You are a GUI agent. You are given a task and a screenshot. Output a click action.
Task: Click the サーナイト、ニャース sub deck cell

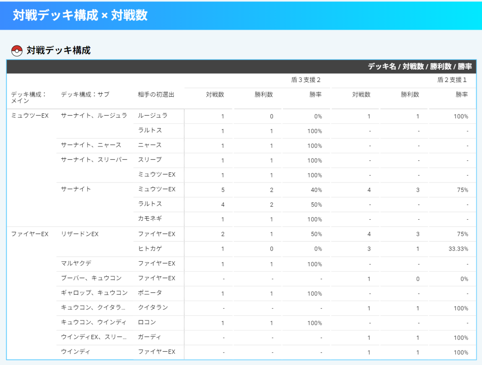[91, 145]
